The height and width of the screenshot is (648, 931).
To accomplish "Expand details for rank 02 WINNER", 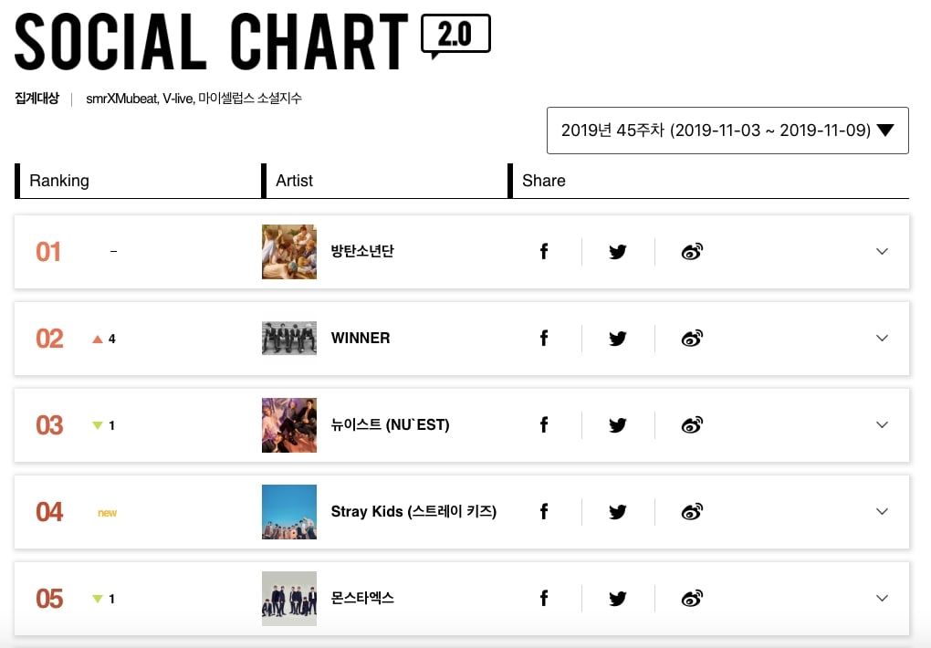I will (883, 339).
